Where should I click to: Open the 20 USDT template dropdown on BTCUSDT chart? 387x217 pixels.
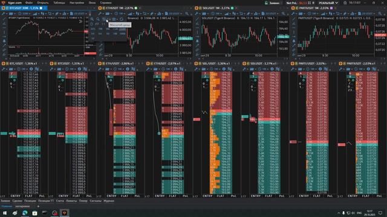pos(79,13)
